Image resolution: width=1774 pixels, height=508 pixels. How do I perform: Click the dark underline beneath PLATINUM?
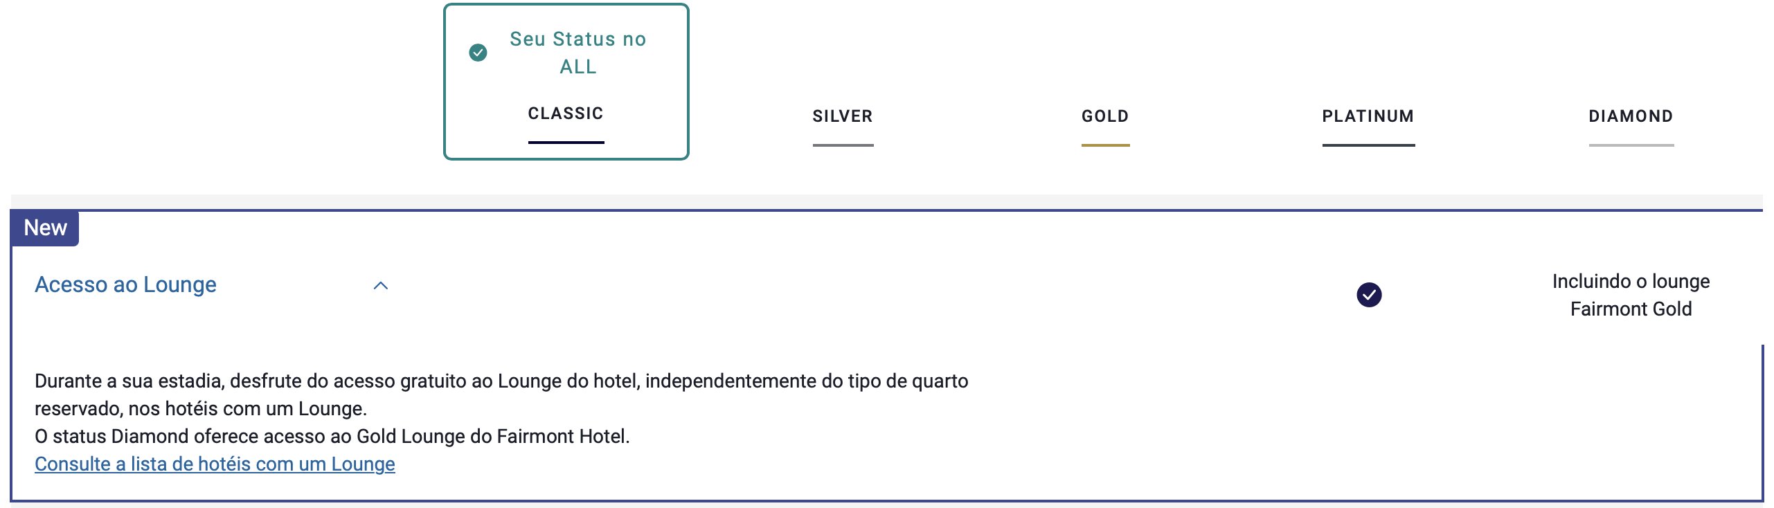click(x=1368, y=145)
